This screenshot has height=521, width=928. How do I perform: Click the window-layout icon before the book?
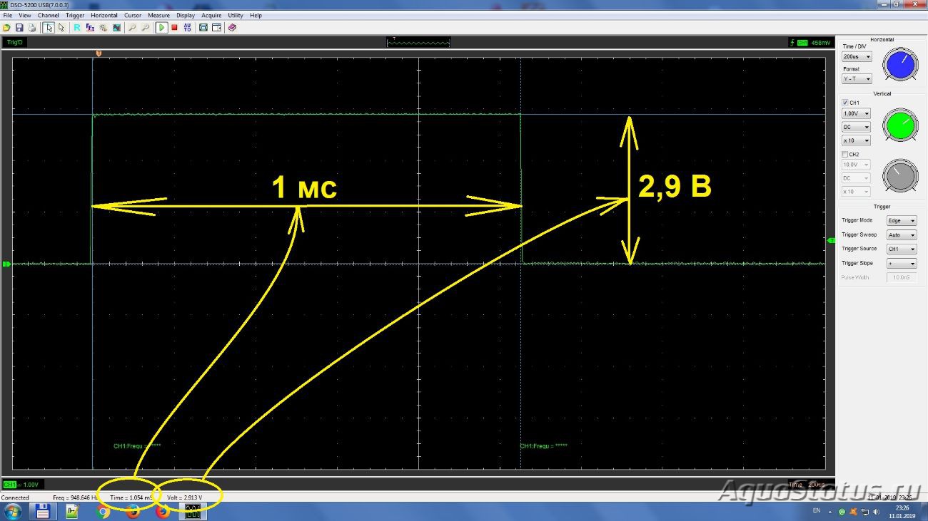tap(216, 28)
